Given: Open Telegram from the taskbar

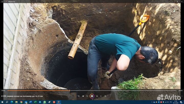Looking at the screenshot, I should 40,102.
